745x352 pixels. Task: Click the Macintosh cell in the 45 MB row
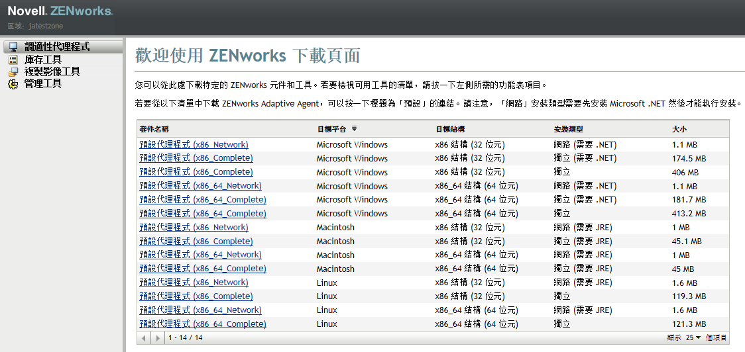point(335,269)
